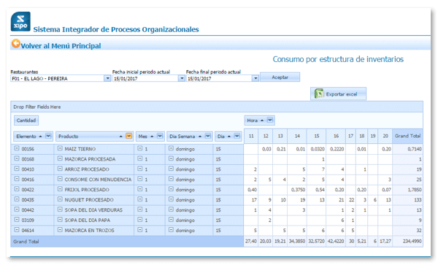Image resolution: width=438 pixels, height=265 pixels.
Task: Open the Mes field filter dropdown
Action: click(x=160, y=136)
